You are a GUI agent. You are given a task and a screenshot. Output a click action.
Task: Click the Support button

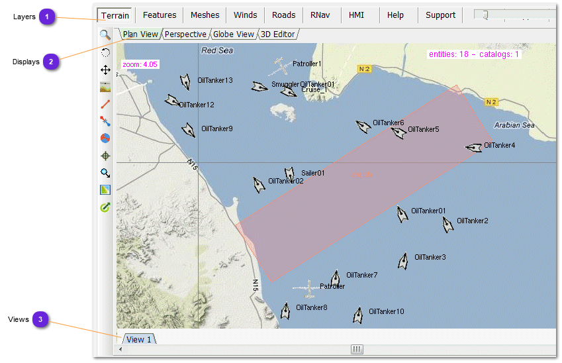pyautogui.click(x=440, y=15)
